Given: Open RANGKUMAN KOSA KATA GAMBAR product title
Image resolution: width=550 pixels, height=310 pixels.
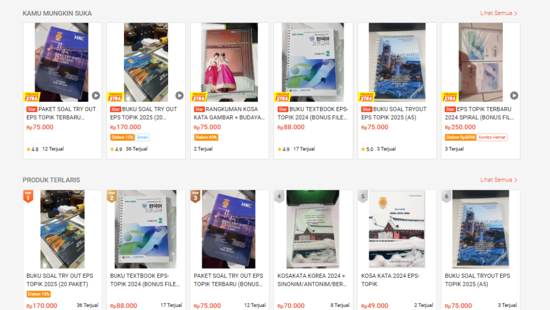Looking at the screenshot, I should pos(229,113).
